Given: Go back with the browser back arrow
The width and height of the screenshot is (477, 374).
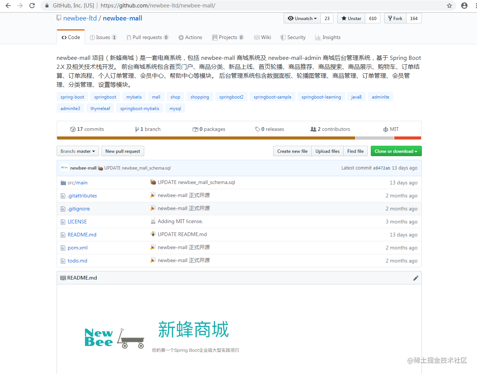Looking at the screenshot, I should point(8,6).
